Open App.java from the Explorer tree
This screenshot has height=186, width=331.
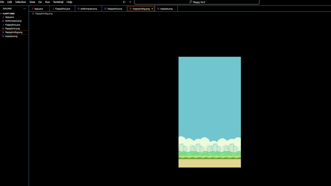(x=9, y=17)
